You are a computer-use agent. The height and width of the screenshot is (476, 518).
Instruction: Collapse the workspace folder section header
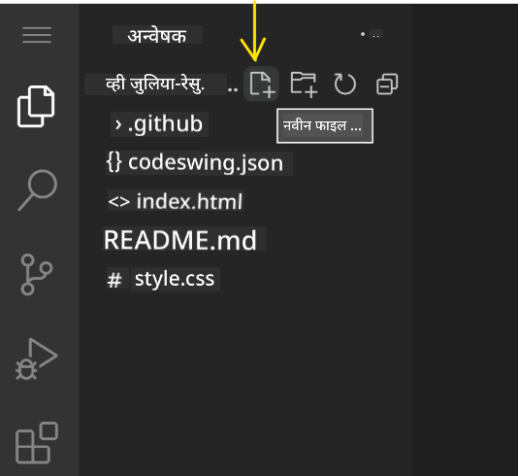(155, 84)
